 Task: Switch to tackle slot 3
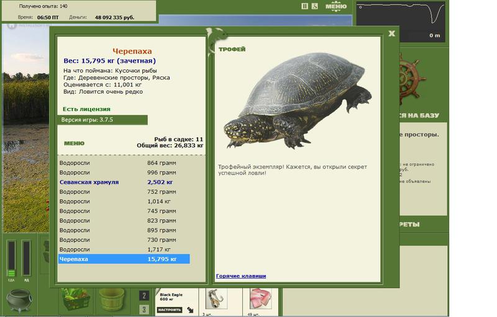144,309
